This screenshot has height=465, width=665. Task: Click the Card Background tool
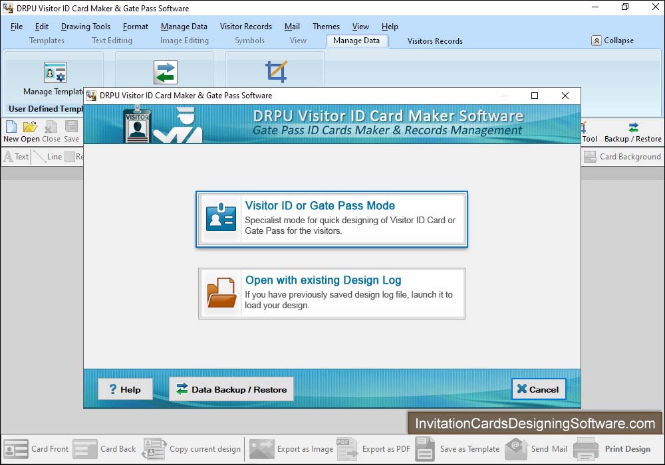[x=622, y=157]
